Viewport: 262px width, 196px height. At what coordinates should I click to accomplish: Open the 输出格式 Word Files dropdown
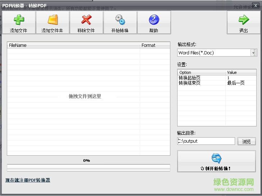tap(217, 53)
